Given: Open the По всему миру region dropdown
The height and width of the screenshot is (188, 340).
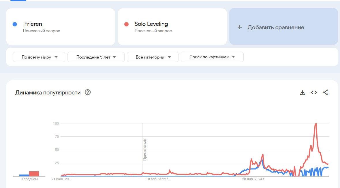Looking at the screenshot, I should [x=39, y=57].
